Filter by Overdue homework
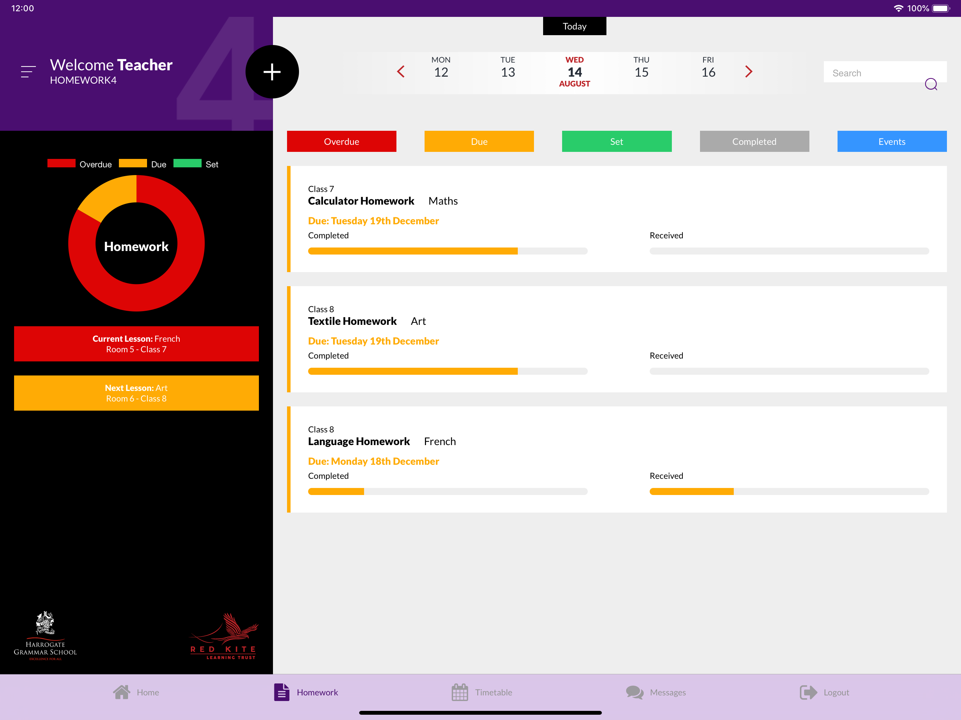The height and width of the screenshot is (720, 961). point(342,141)
